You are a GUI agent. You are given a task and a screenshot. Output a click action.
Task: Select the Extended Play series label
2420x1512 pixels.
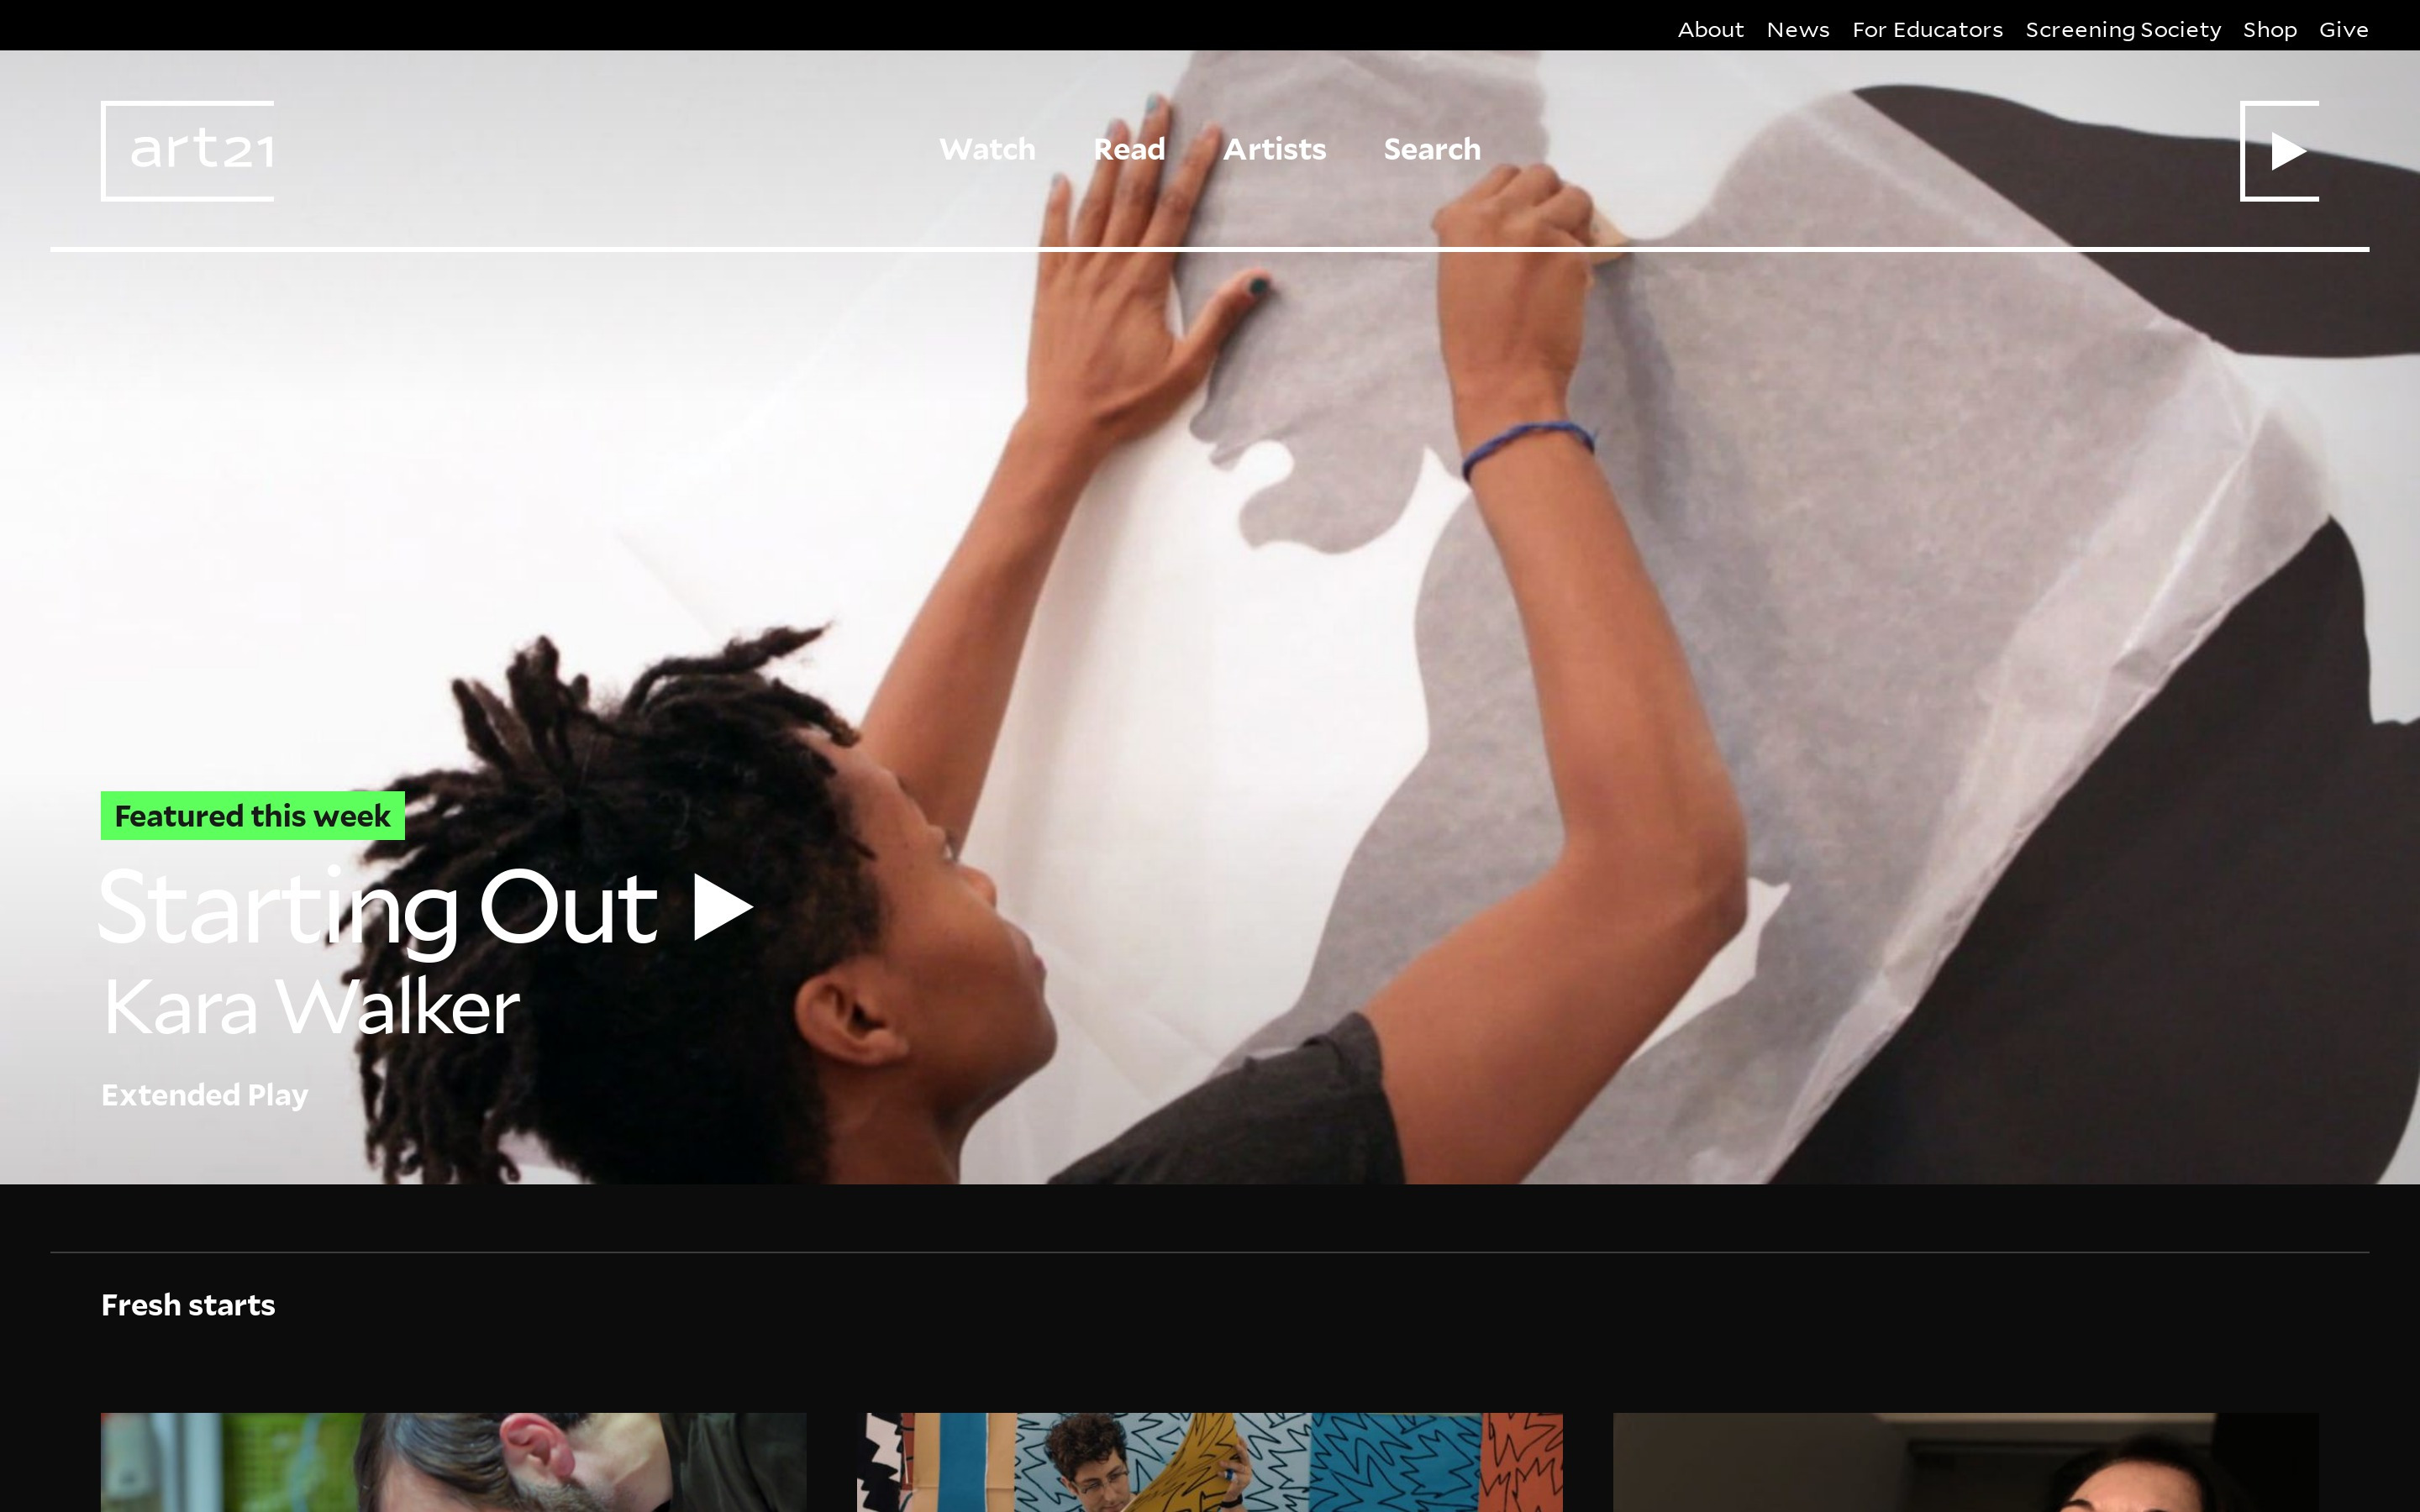tap(205, 1095)
